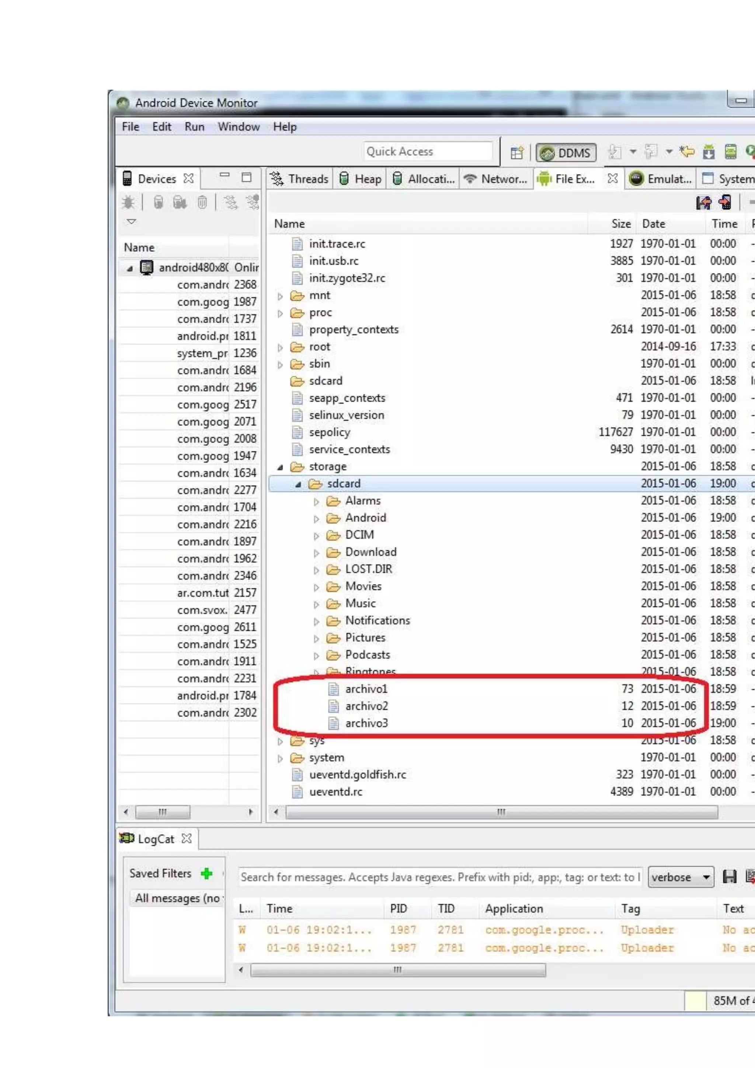
Task: Expand the mnt folder
Action: click(280, 296)
